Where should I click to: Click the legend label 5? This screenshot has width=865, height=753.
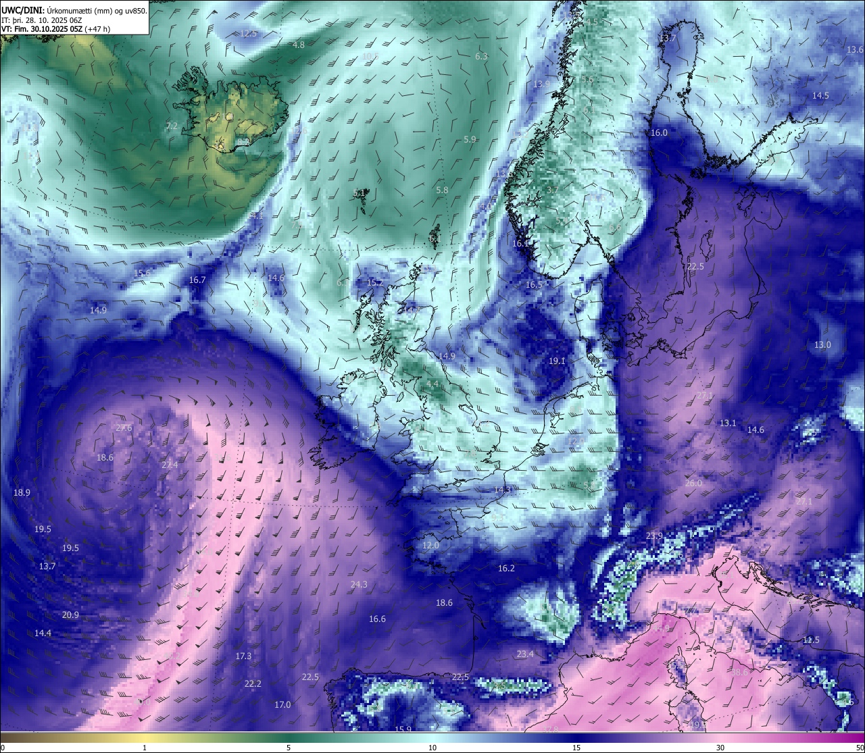(x=289, y=748)
